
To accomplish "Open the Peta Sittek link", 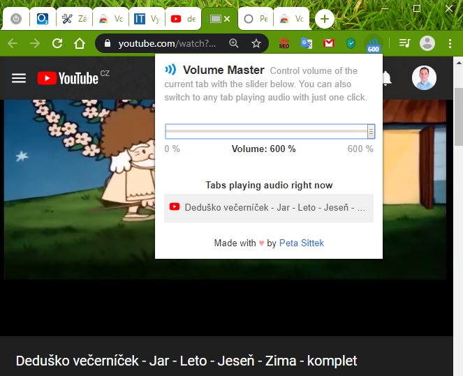I will (x=302, y=243).
